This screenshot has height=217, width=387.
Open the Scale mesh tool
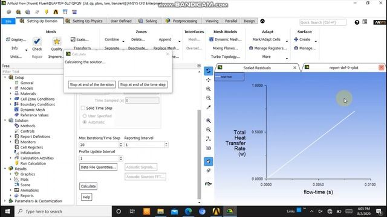point(79,39)
